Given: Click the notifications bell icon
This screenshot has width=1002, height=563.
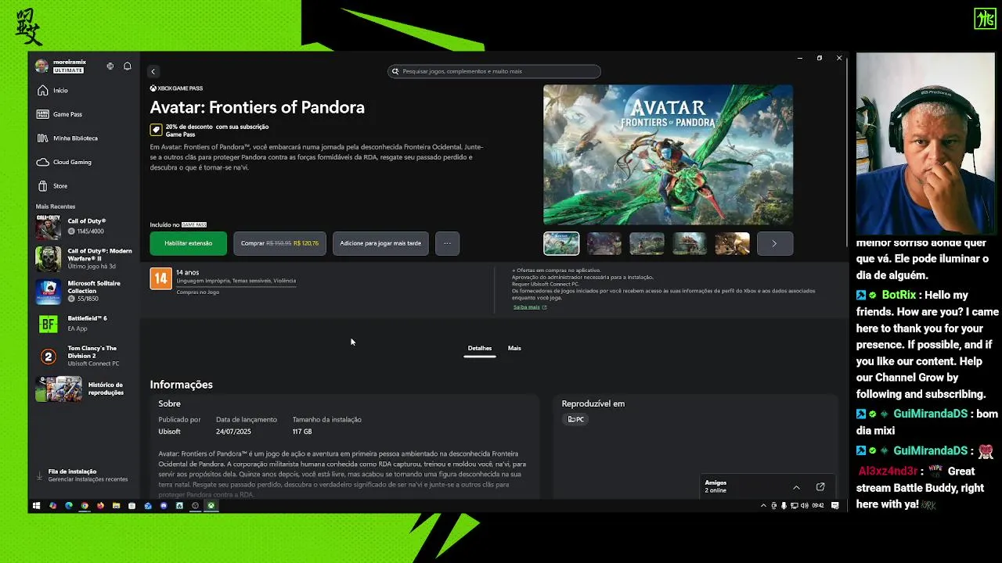Looking at the screenshot, I should point(128,66).
